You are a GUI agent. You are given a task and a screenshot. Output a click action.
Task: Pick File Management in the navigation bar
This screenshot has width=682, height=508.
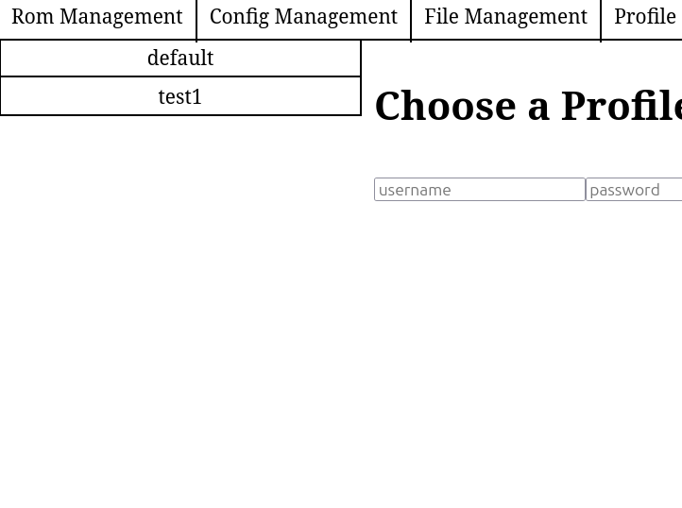coord(505,18)
